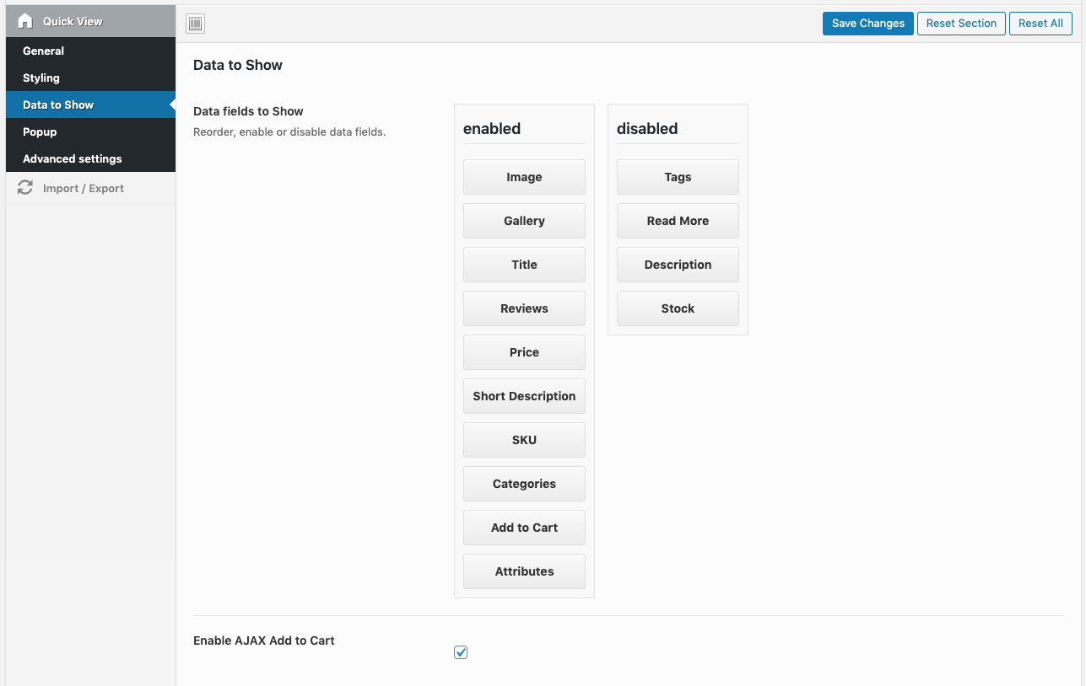
Task: Select the Tags field under disabled
Action: pos(678,176)
